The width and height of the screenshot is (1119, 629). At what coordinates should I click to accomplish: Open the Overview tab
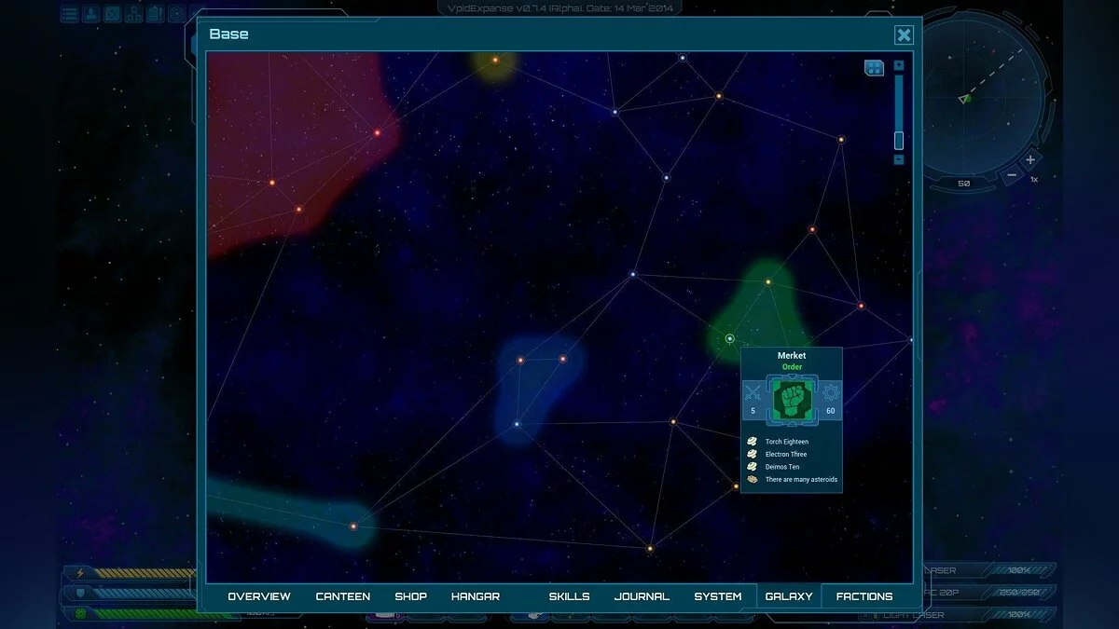(259, 596)
